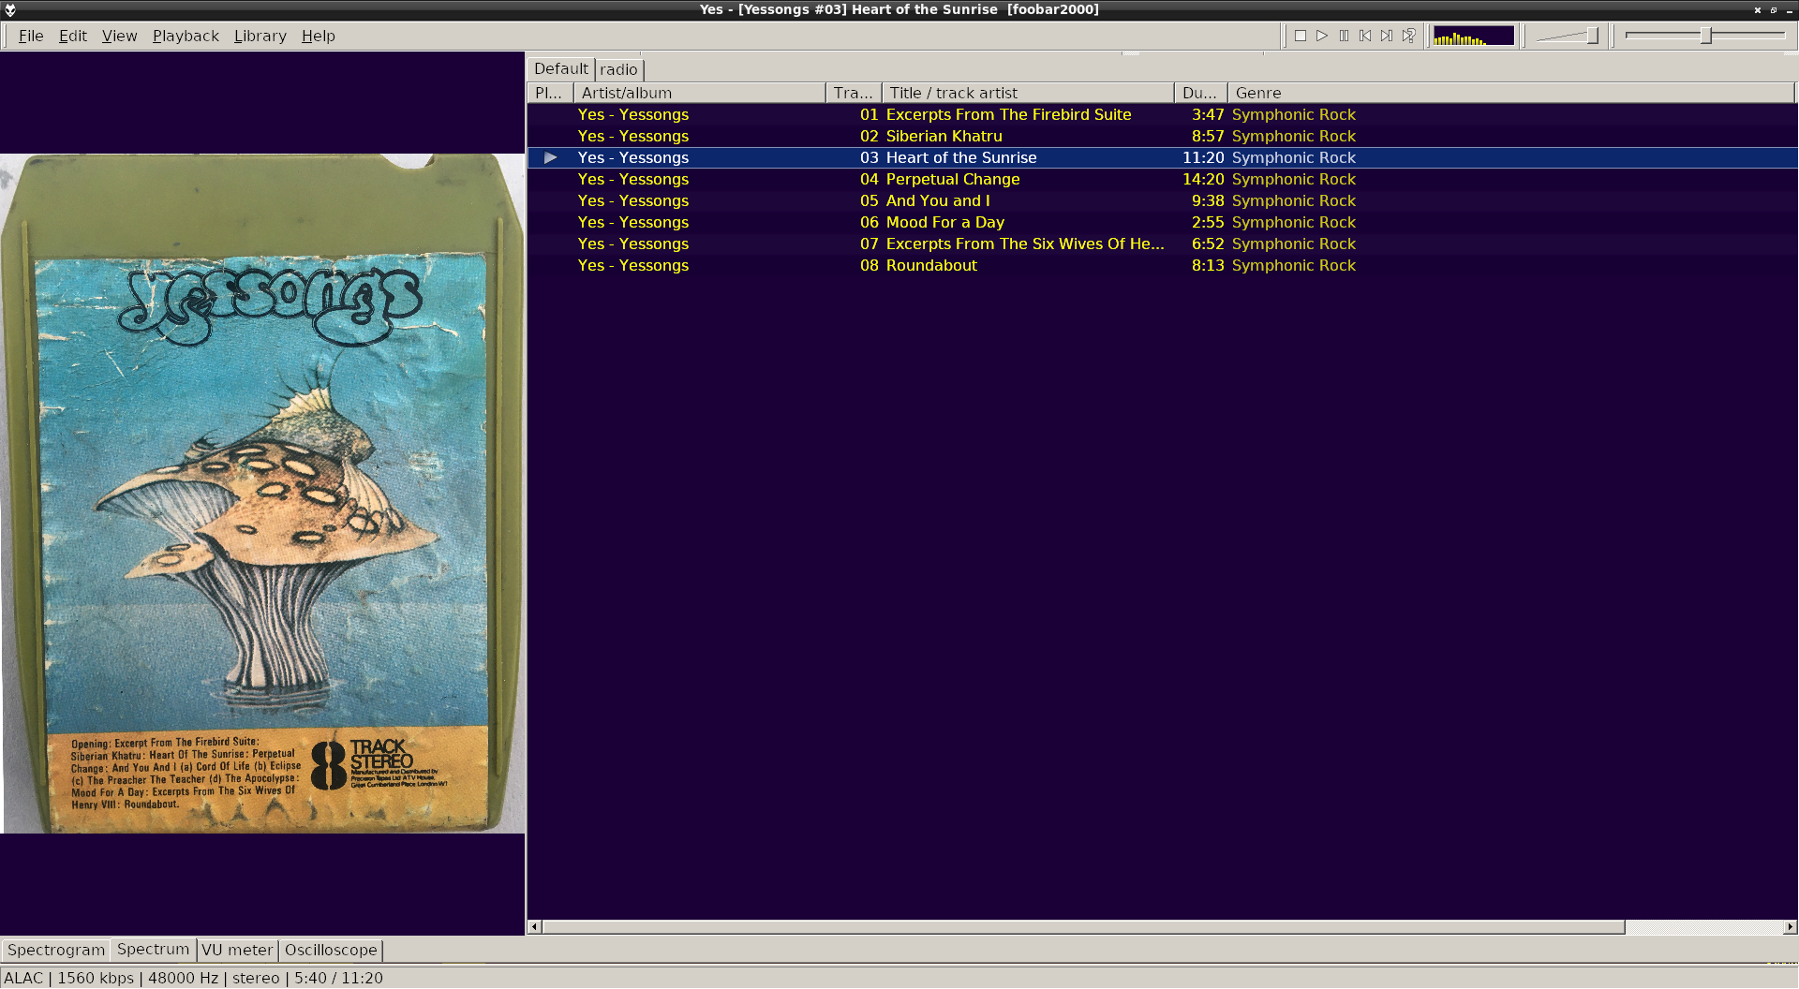Skip to the previous track
Viewport: 1799px width, 989px height.
pyautogui.click(x=1365, y=36)
